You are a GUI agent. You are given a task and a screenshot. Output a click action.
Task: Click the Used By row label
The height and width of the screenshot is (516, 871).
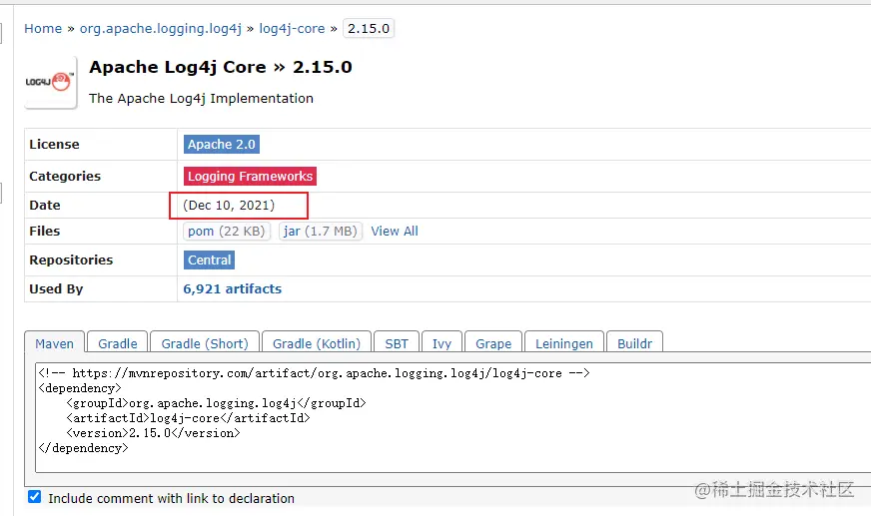pyautogui.click(x=56, y=289)
